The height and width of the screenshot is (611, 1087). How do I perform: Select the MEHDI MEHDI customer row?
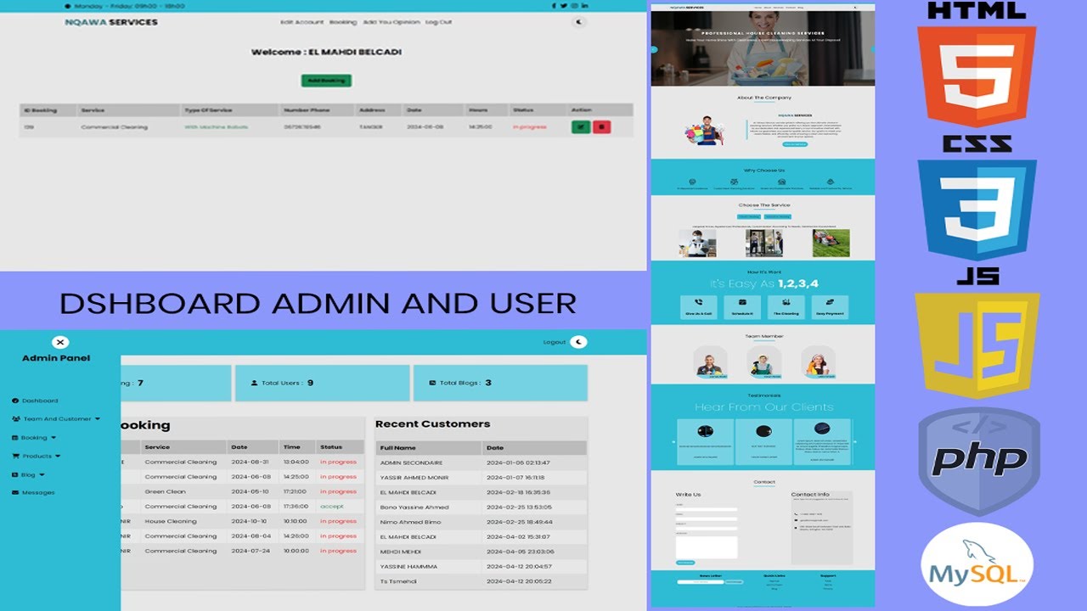pyautogui.click(x=481, y=552)
